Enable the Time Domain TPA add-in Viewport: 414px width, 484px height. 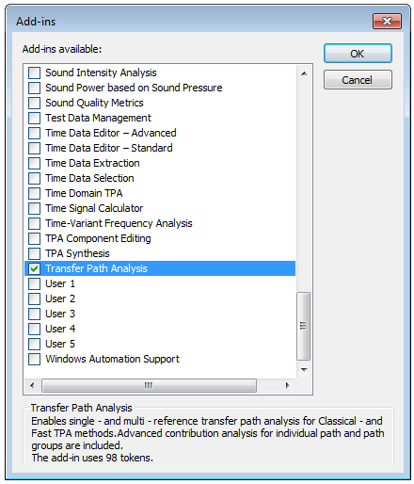34,193
